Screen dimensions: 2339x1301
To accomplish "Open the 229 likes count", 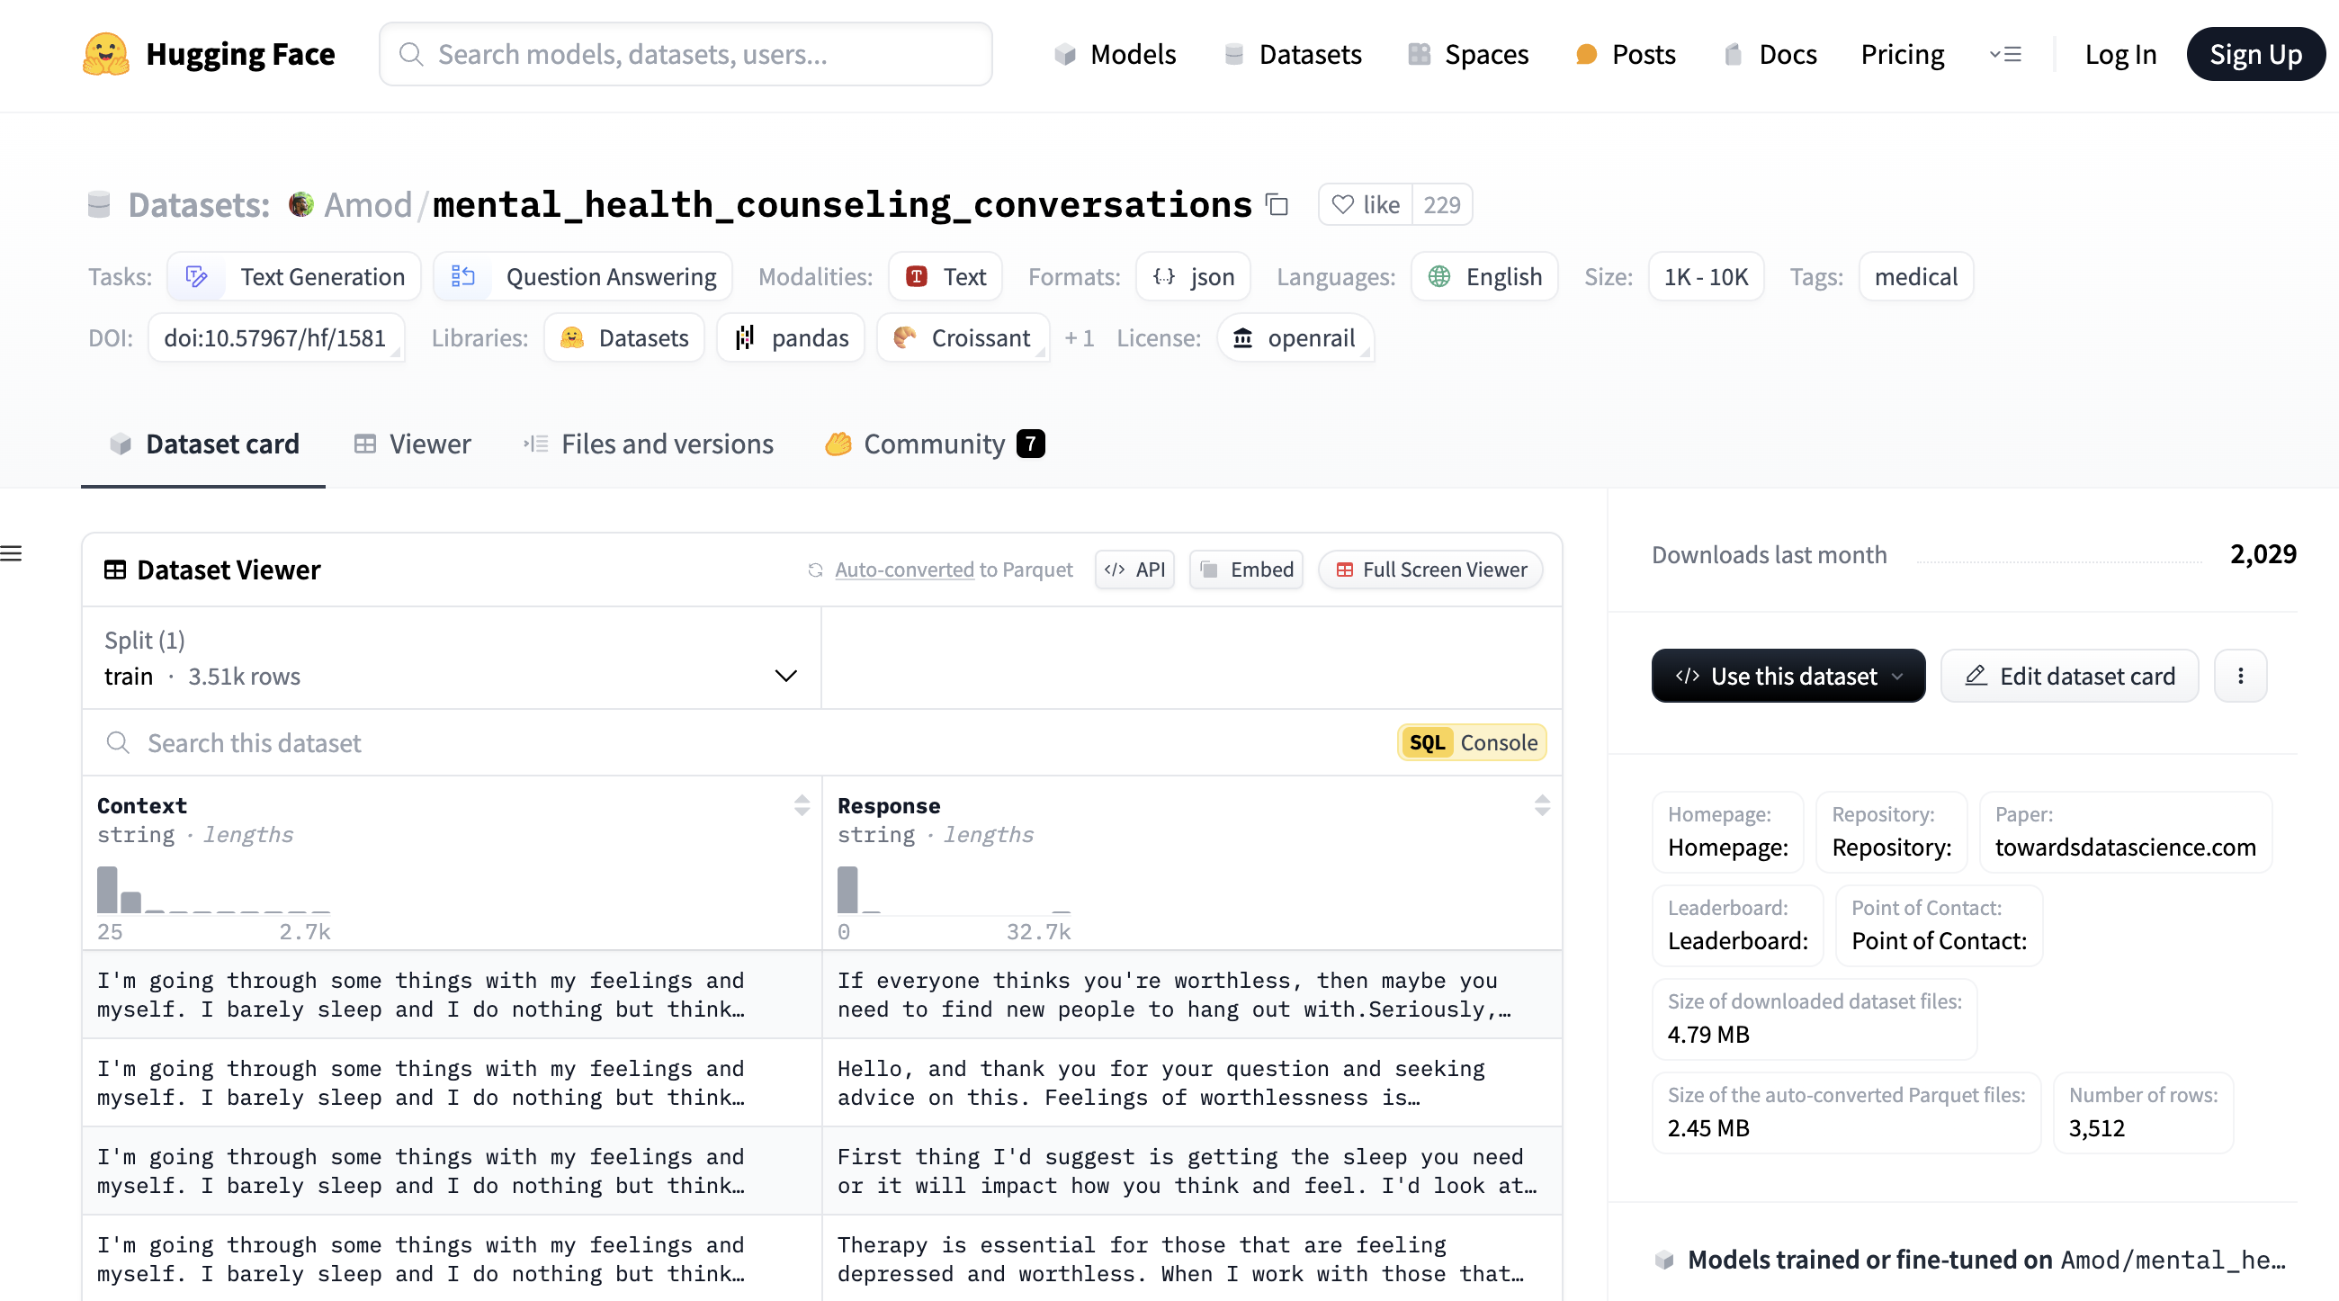I will click(1442, 204).
